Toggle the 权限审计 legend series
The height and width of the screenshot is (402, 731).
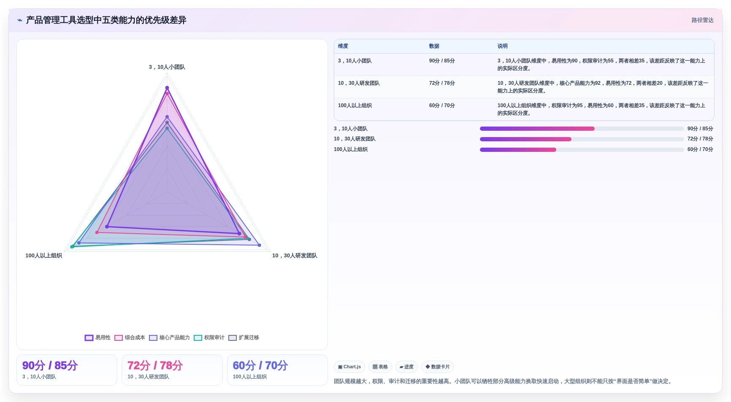coord(209,337)
